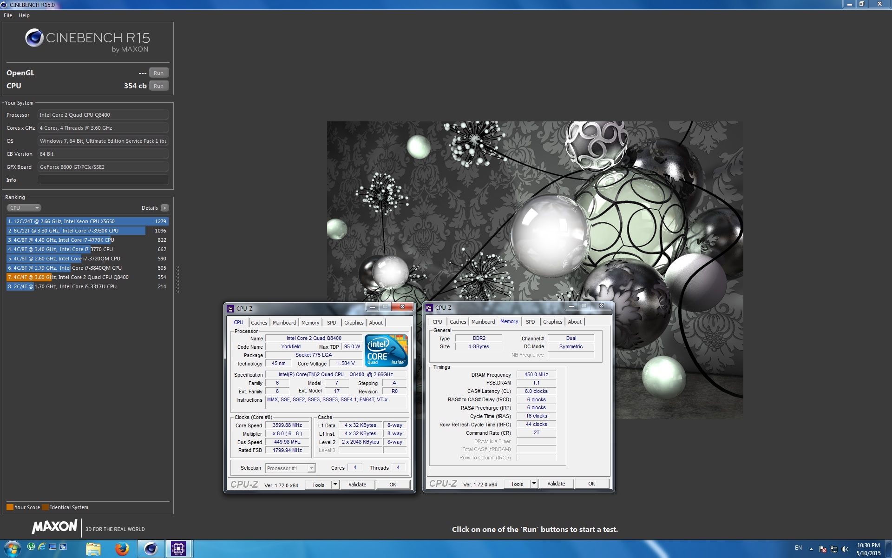Open Action Center flag tray icon
892x558 pixels.
[x=823, y=549]
